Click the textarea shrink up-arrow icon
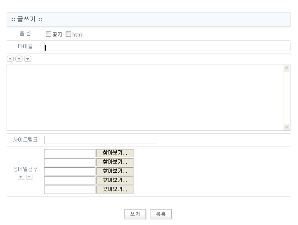 click(x=10, y=59)
